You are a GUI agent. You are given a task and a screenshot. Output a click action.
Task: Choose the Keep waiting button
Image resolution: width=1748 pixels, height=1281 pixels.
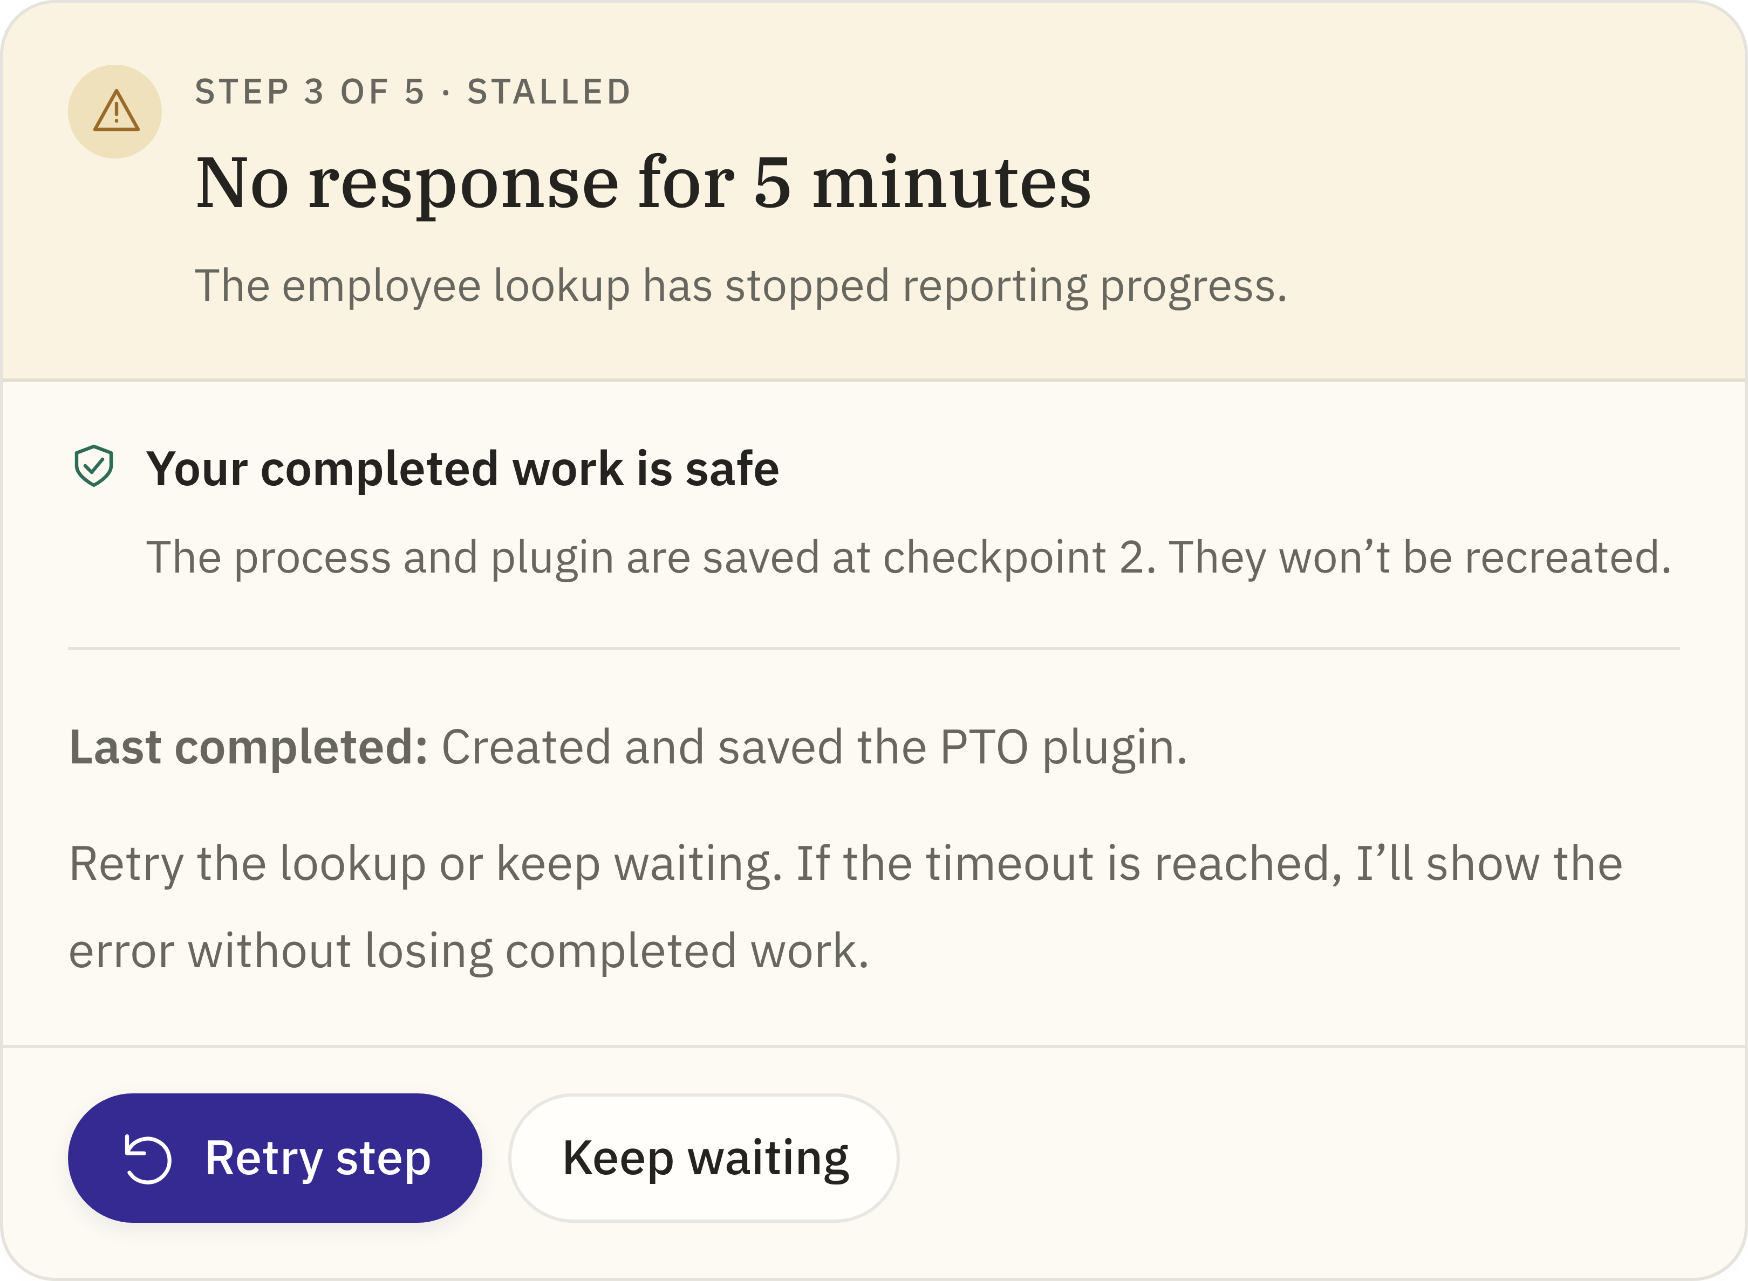point(704,1158)
